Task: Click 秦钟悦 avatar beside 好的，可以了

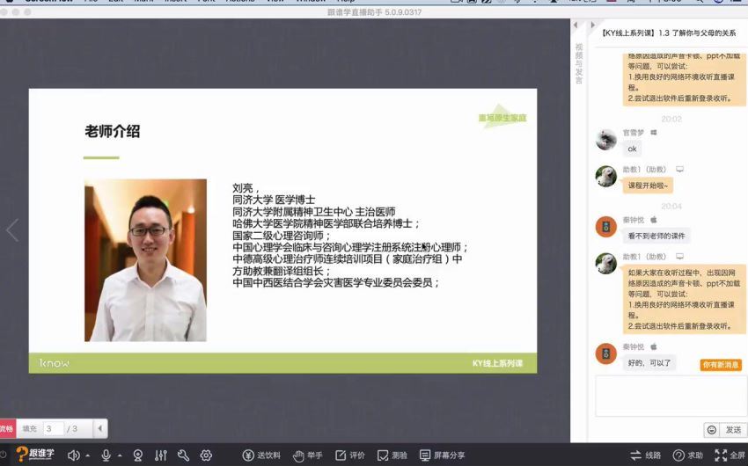Action: point(605,353)
